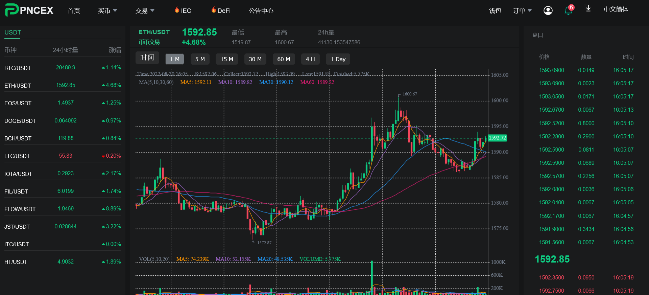Switch chart to 15 M interval
This screenshot has height=295, width=649.
227,59
